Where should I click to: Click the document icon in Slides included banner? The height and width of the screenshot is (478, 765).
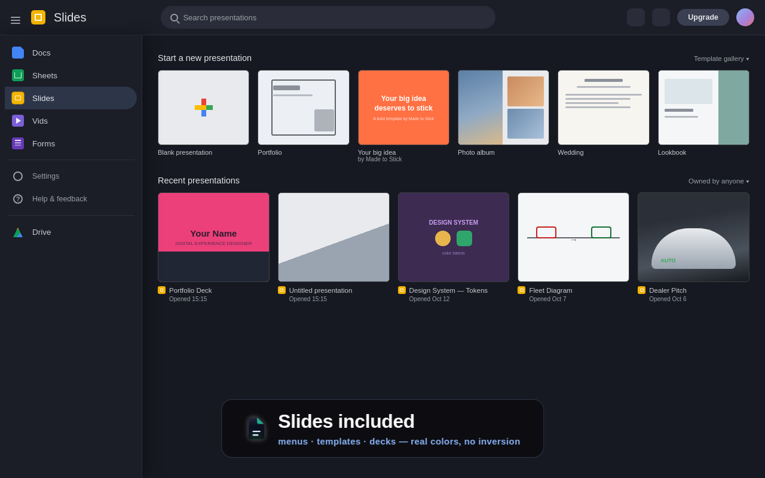point(256,428)
